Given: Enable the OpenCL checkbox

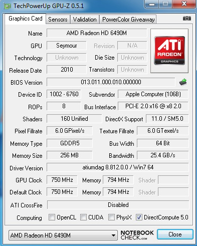Looking at the screenshot, I should (x=52, y=217).
